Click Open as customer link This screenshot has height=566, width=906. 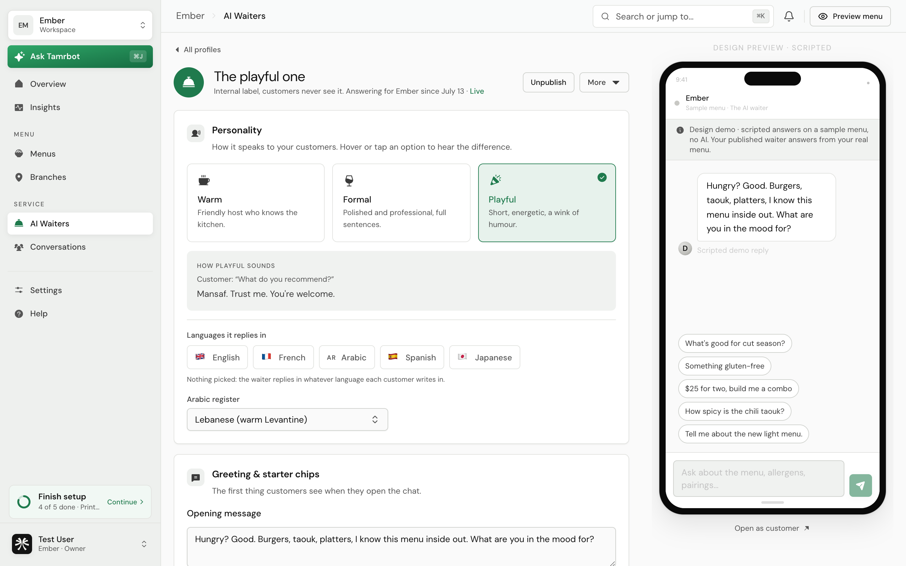(x=772, y=528)
